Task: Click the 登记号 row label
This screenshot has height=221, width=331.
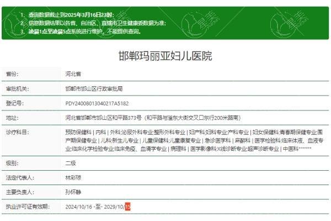Action: click(15, 103)
